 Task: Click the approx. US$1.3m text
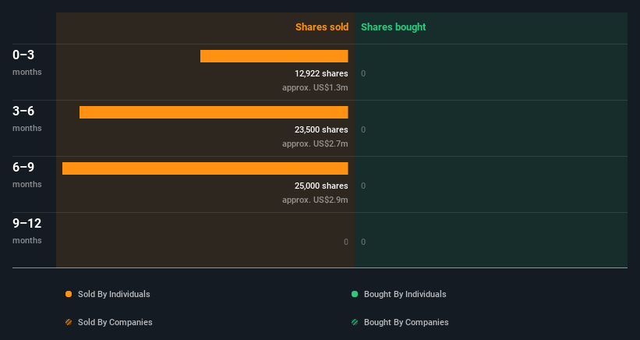tap(315, 88)
